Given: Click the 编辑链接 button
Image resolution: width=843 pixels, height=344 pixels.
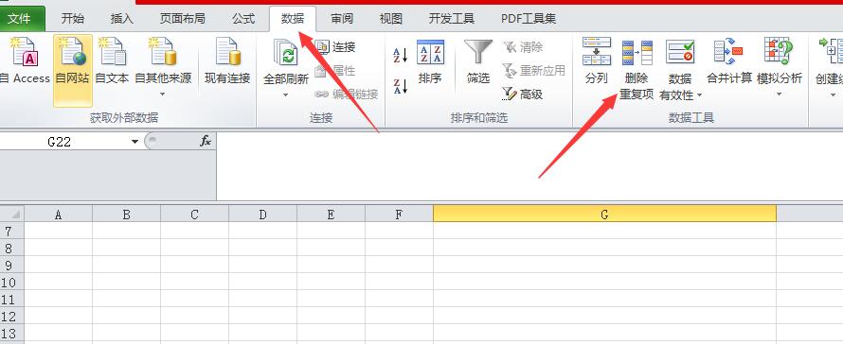Looking at the screenshot, I should pos(347,95).
